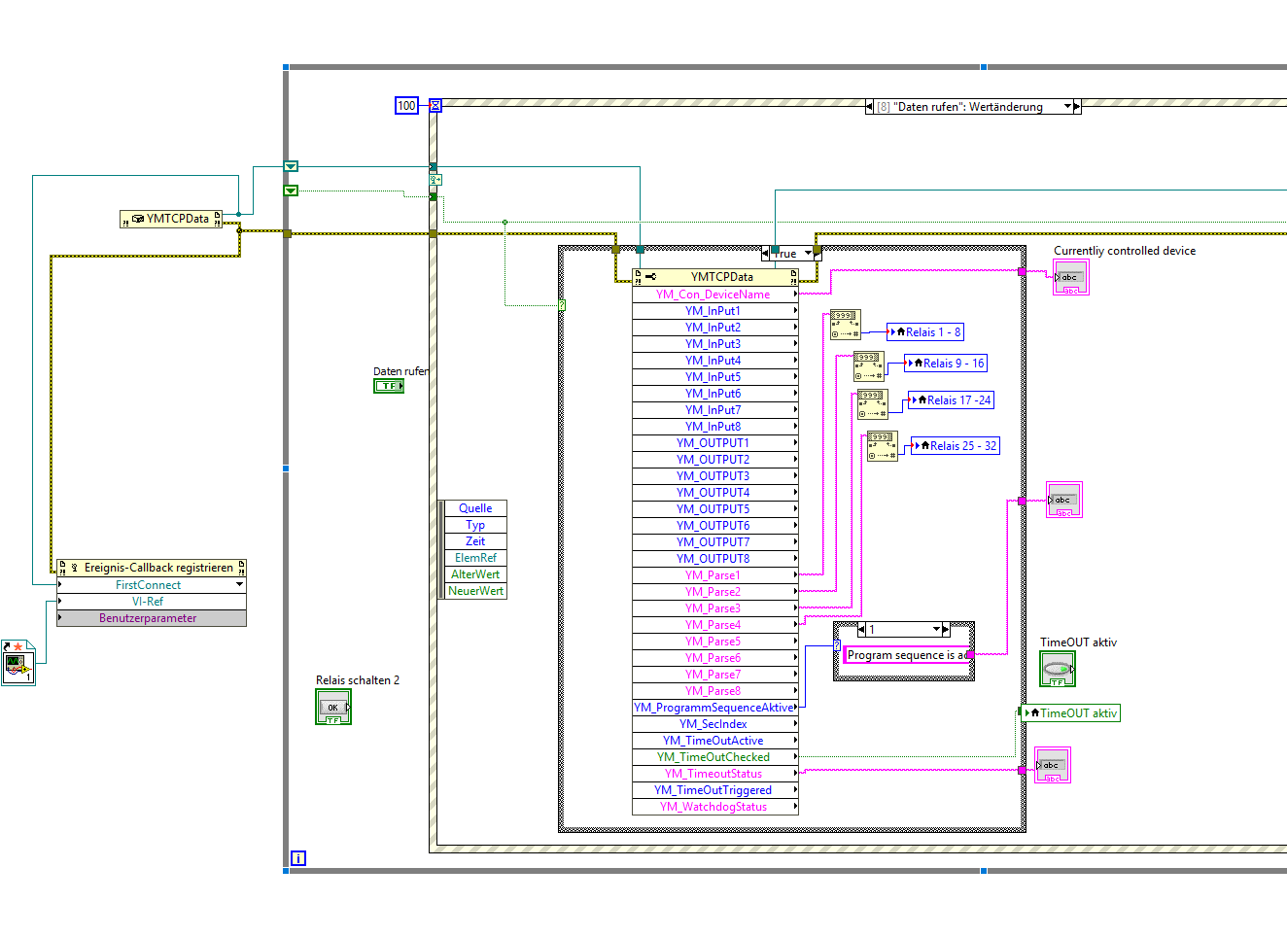Open the event case selector dropdown

point(1067,107)
